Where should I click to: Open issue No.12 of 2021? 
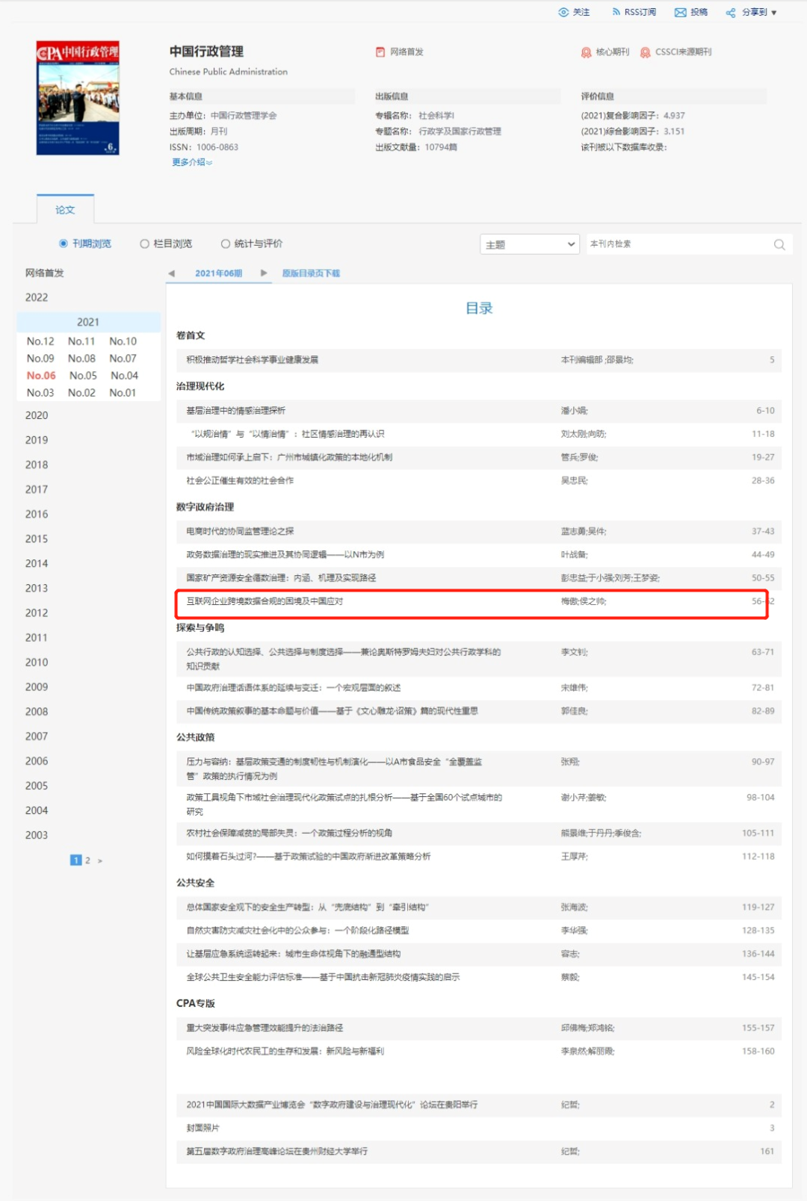[40, 341]
